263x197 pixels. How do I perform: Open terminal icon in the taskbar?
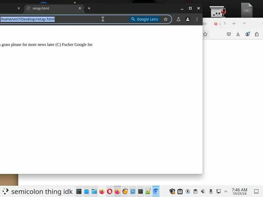(140, 191)
